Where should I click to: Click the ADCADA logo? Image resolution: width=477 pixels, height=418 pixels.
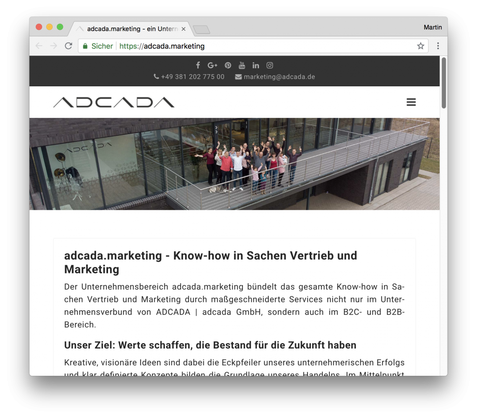coord(113,102)
